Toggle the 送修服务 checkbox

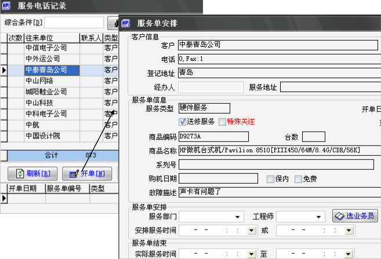click(x=183, y=122)
